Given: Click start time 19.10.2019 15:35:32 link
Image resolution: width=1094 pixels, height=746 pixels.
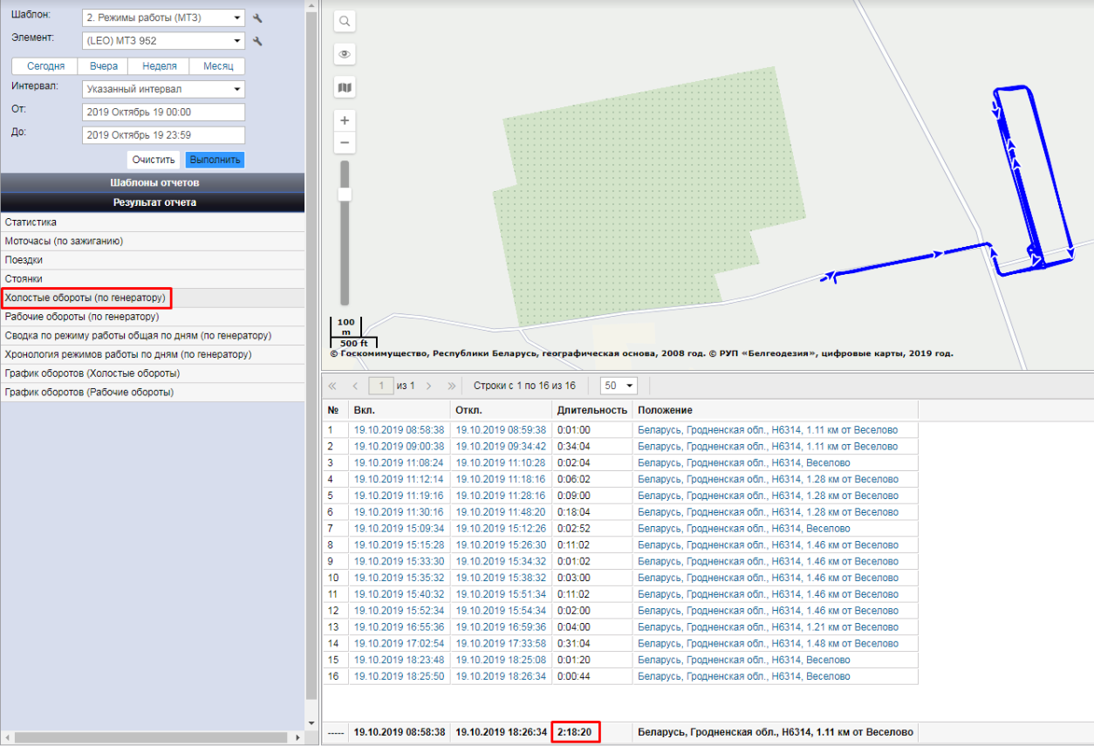Looking at the screenshot, I should tap(400, 578).
